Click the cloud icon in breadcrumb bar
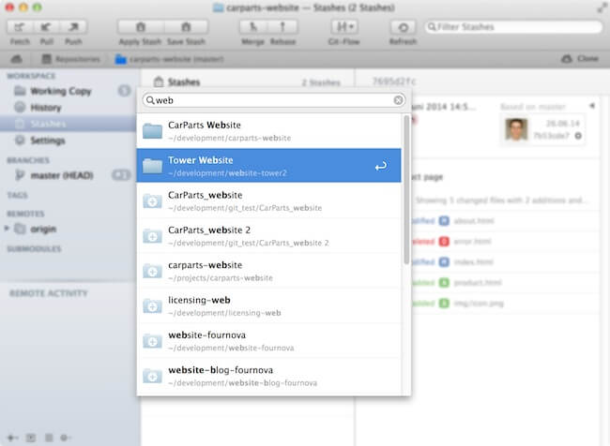Screen dimensions: 610x446 [x=16, y=59]
